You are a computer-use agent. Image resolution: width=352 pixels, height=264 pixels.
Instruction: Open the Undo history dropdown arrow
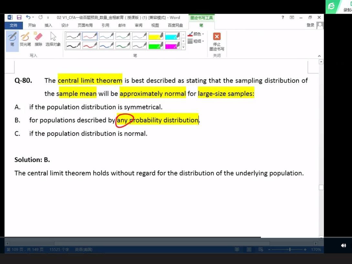(33, 17)
